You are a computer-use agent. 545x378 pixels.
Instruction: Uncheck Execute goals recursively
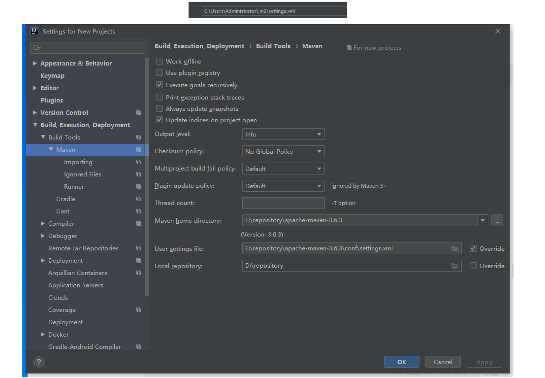[160, 85]
